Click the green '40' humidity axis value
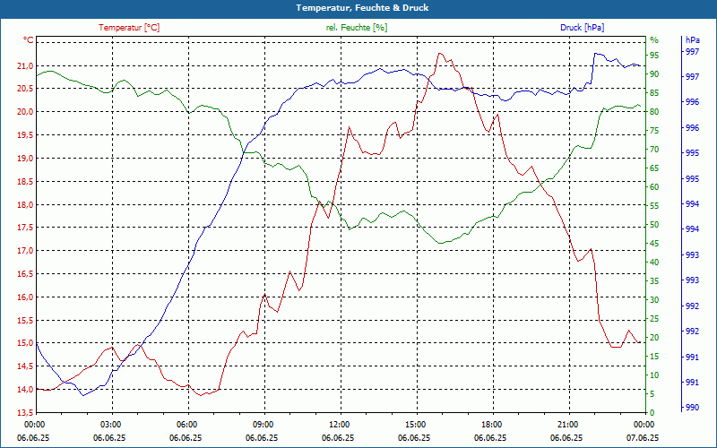717x448 pixels. 654,263
